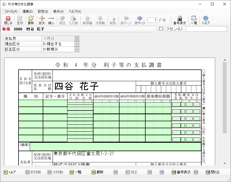Open the 支払月 dropdown arrow
Image resolution: width=231 pixels, height=182 pixels.
coord(77,38)
